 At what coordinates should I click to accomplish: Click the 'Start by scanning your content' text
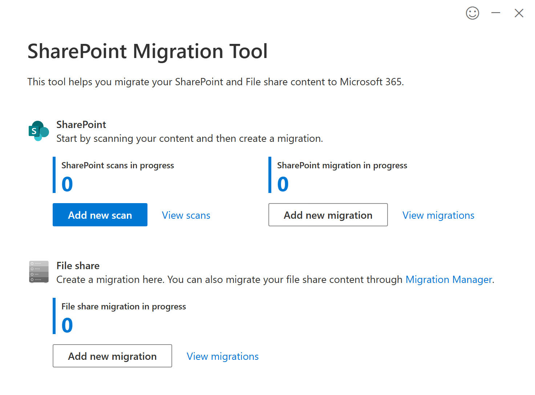(x=189, y=139)
